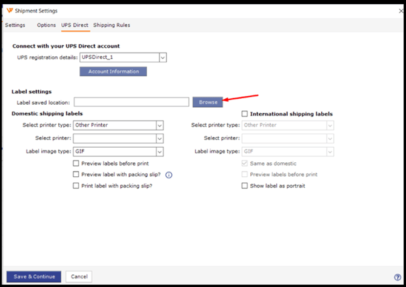This screenshot has height=287, width=406.
Task: Open the Options tab
Action: pos(46,25)
